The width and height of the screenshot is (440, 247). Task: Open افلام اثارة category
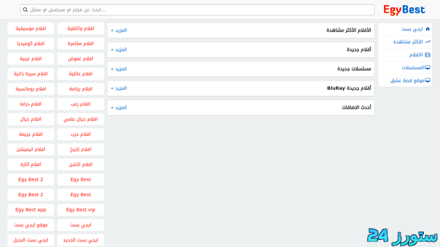[x=30, y=165]
